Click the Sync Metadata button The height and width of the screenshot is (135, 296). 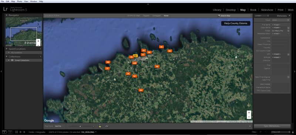[272, 126]
